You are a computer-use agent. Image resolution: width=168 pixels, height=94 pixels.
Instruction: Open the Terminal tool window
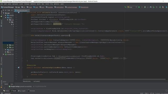coord(31,91)
